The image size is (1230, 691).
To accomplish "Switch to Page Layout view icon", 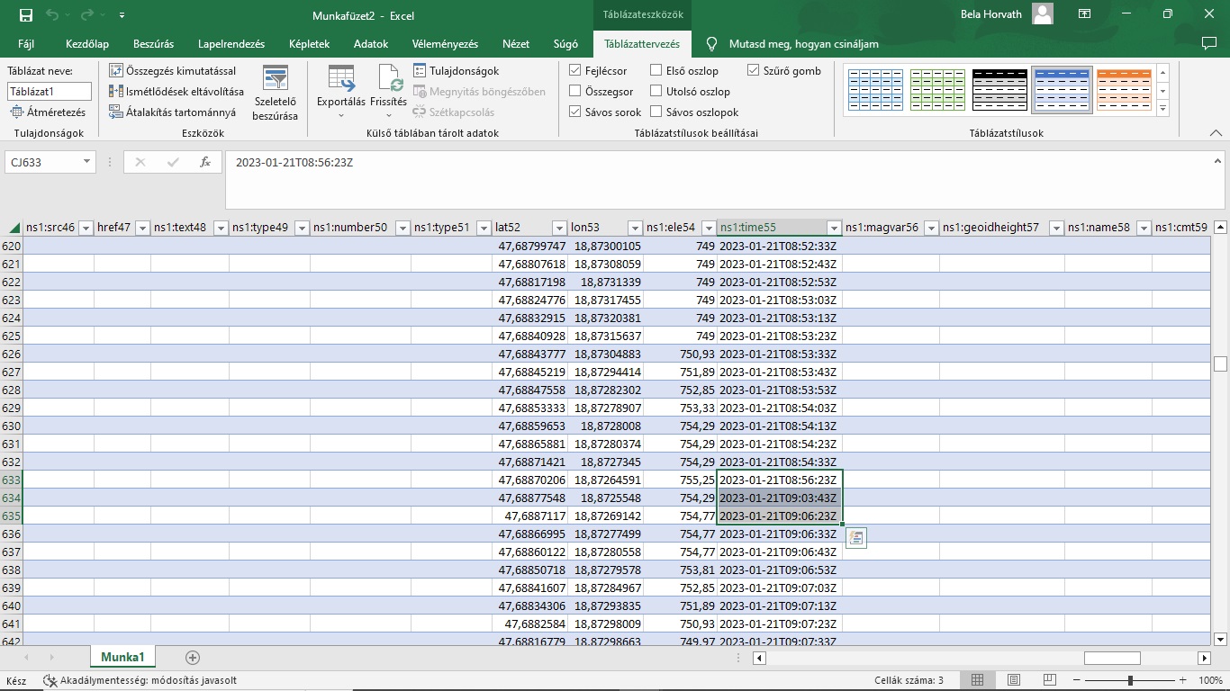I will tap(1014, 680).
